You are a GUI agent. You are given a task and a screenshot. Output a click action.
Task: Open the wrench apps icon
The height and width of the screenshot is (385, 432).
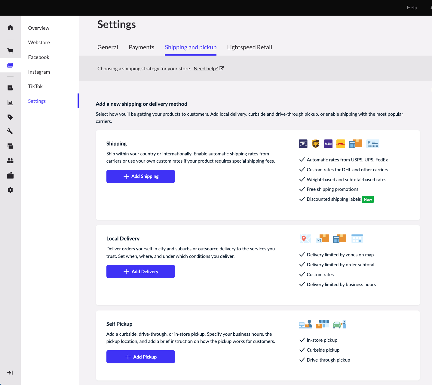10,131
